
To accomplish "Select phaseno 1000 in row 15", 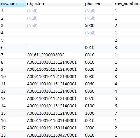I will [99, 113].
